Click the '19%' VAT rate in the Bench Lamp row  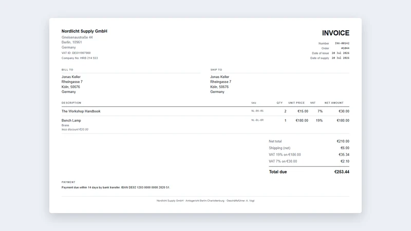(x=319, y=121)
